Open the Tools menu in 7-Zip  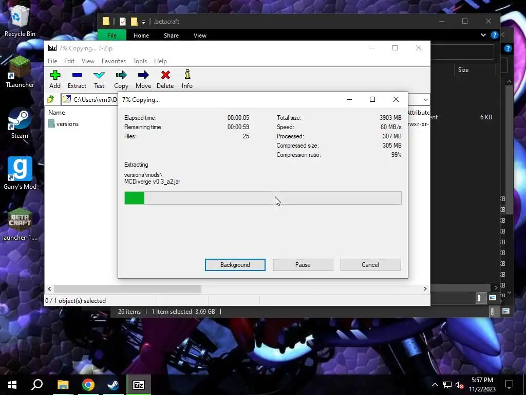[140, 61]
